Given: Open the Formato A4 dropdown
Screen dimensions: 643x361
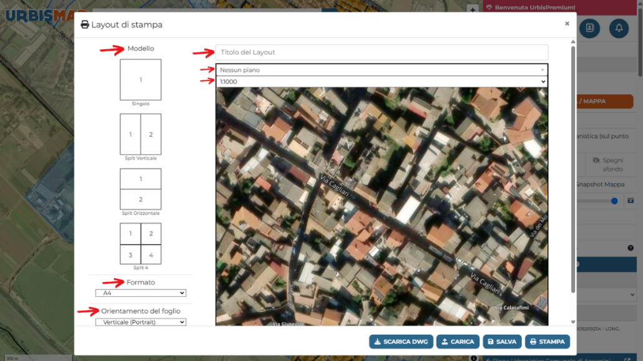Looking at the screenshot, I should tap(140, 293).
